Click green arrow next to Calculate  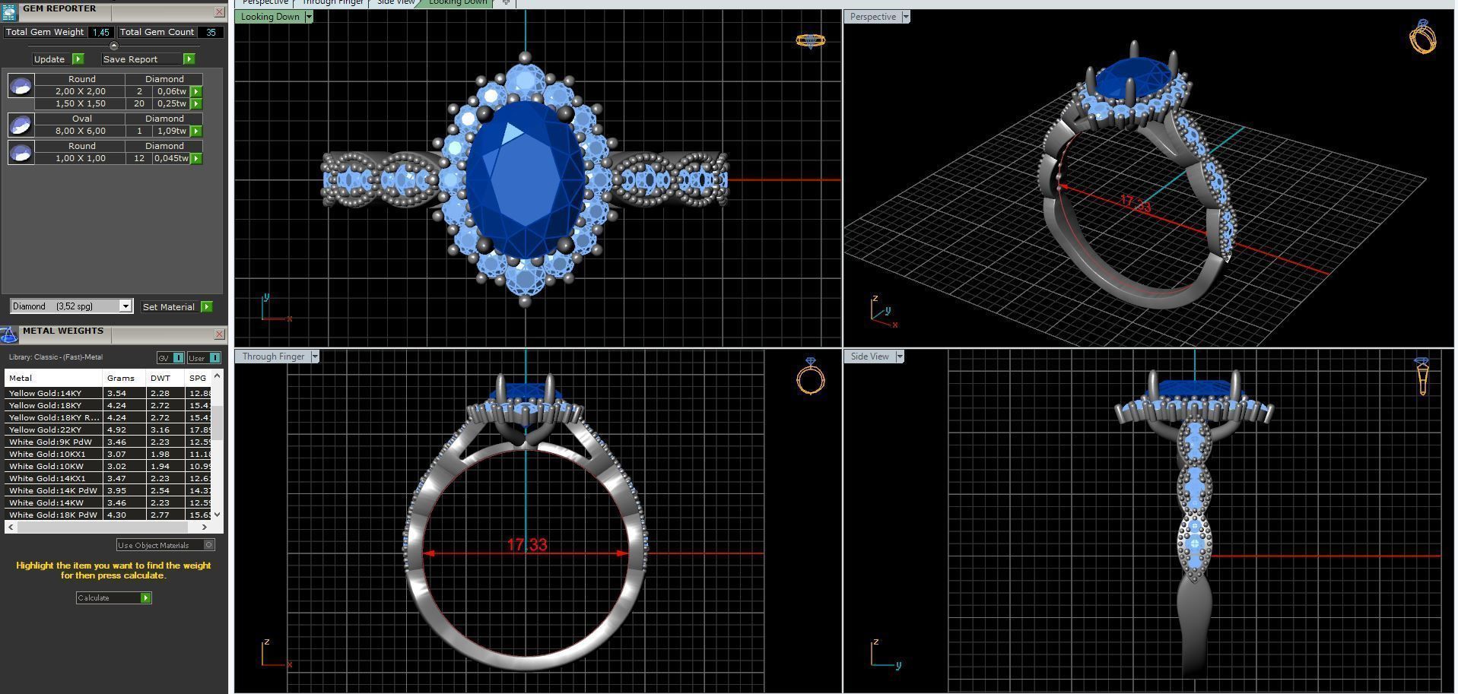coord(145,598)
